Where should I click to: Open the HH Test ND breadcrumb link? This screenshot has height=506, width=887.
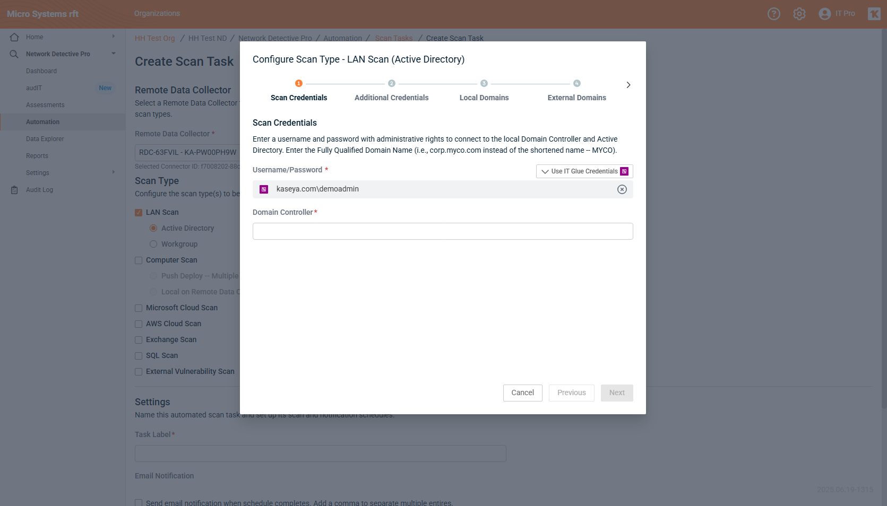[208, 38]
